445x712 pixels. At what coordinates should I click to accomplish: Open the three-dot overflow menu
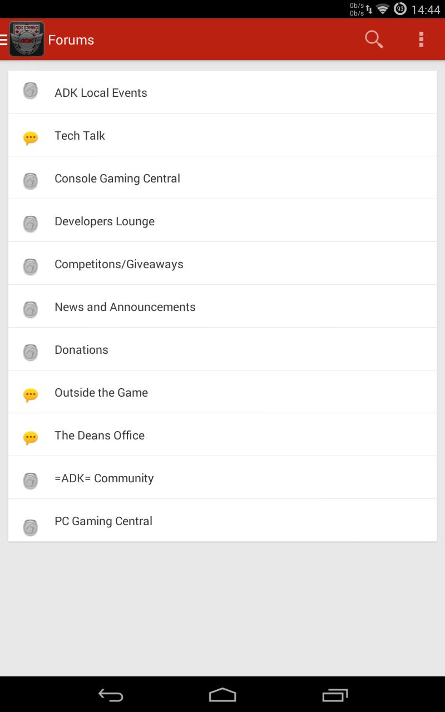click(421, 39)
